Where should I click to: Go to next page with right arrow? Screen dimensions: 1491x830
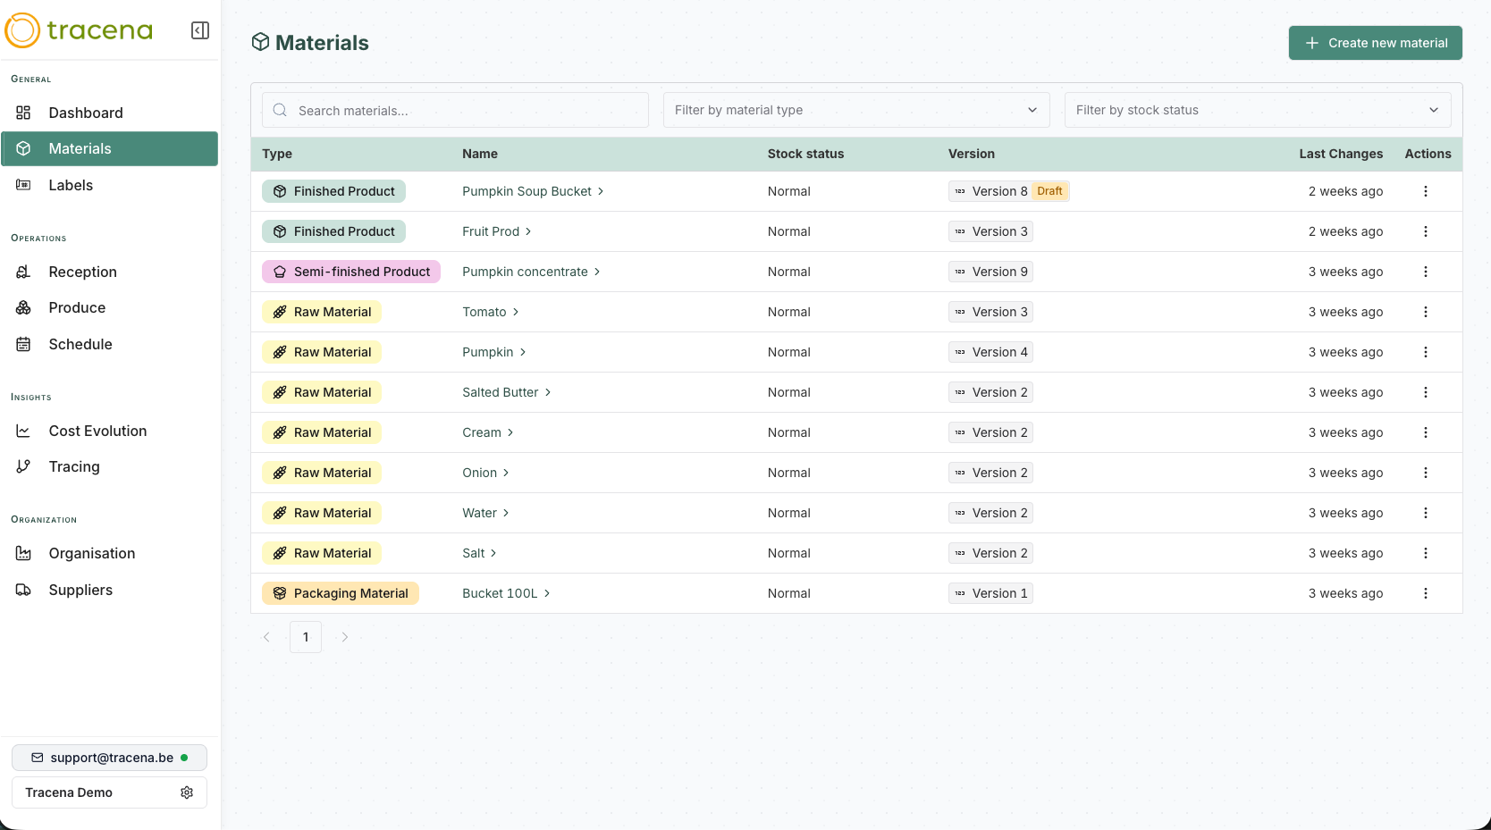point(345,637)
